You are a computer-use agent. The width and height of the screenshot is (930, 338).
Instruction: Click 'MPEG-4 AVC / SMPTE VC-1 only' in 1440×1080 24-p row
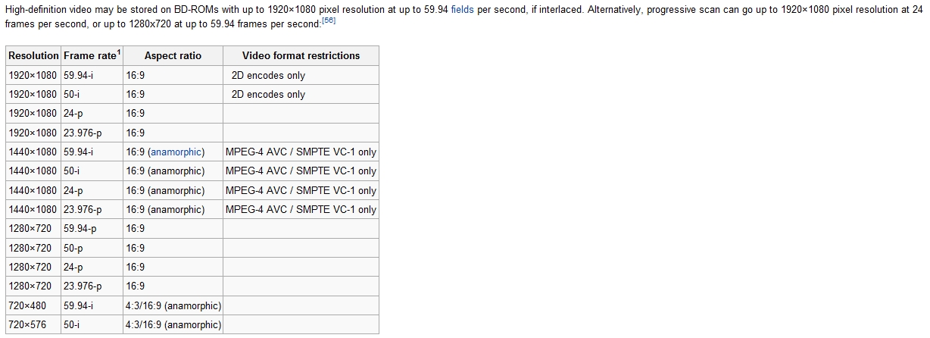pos(301,190)
